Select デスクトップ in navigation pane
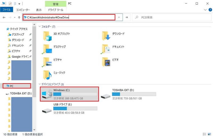The image size is (213, 137). point(16,35)
